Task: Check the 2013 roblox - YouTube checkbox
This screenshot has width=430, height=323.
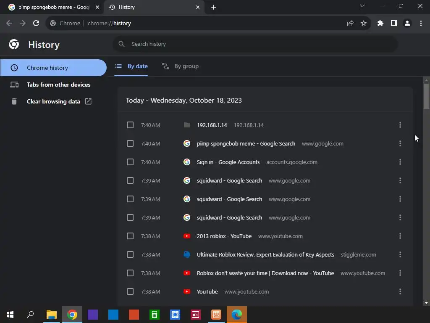Action: coord(130,236)
